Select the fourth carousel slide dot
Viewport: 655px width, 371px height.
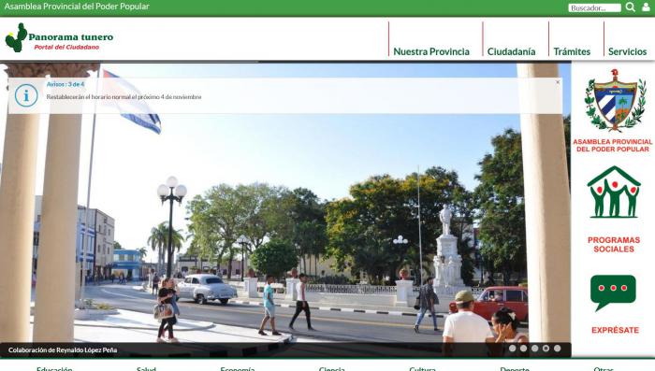point(546,348)
